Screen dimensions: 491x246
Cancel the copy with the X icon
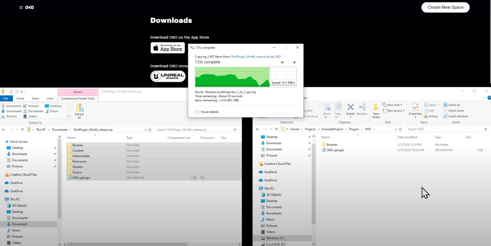294,62
